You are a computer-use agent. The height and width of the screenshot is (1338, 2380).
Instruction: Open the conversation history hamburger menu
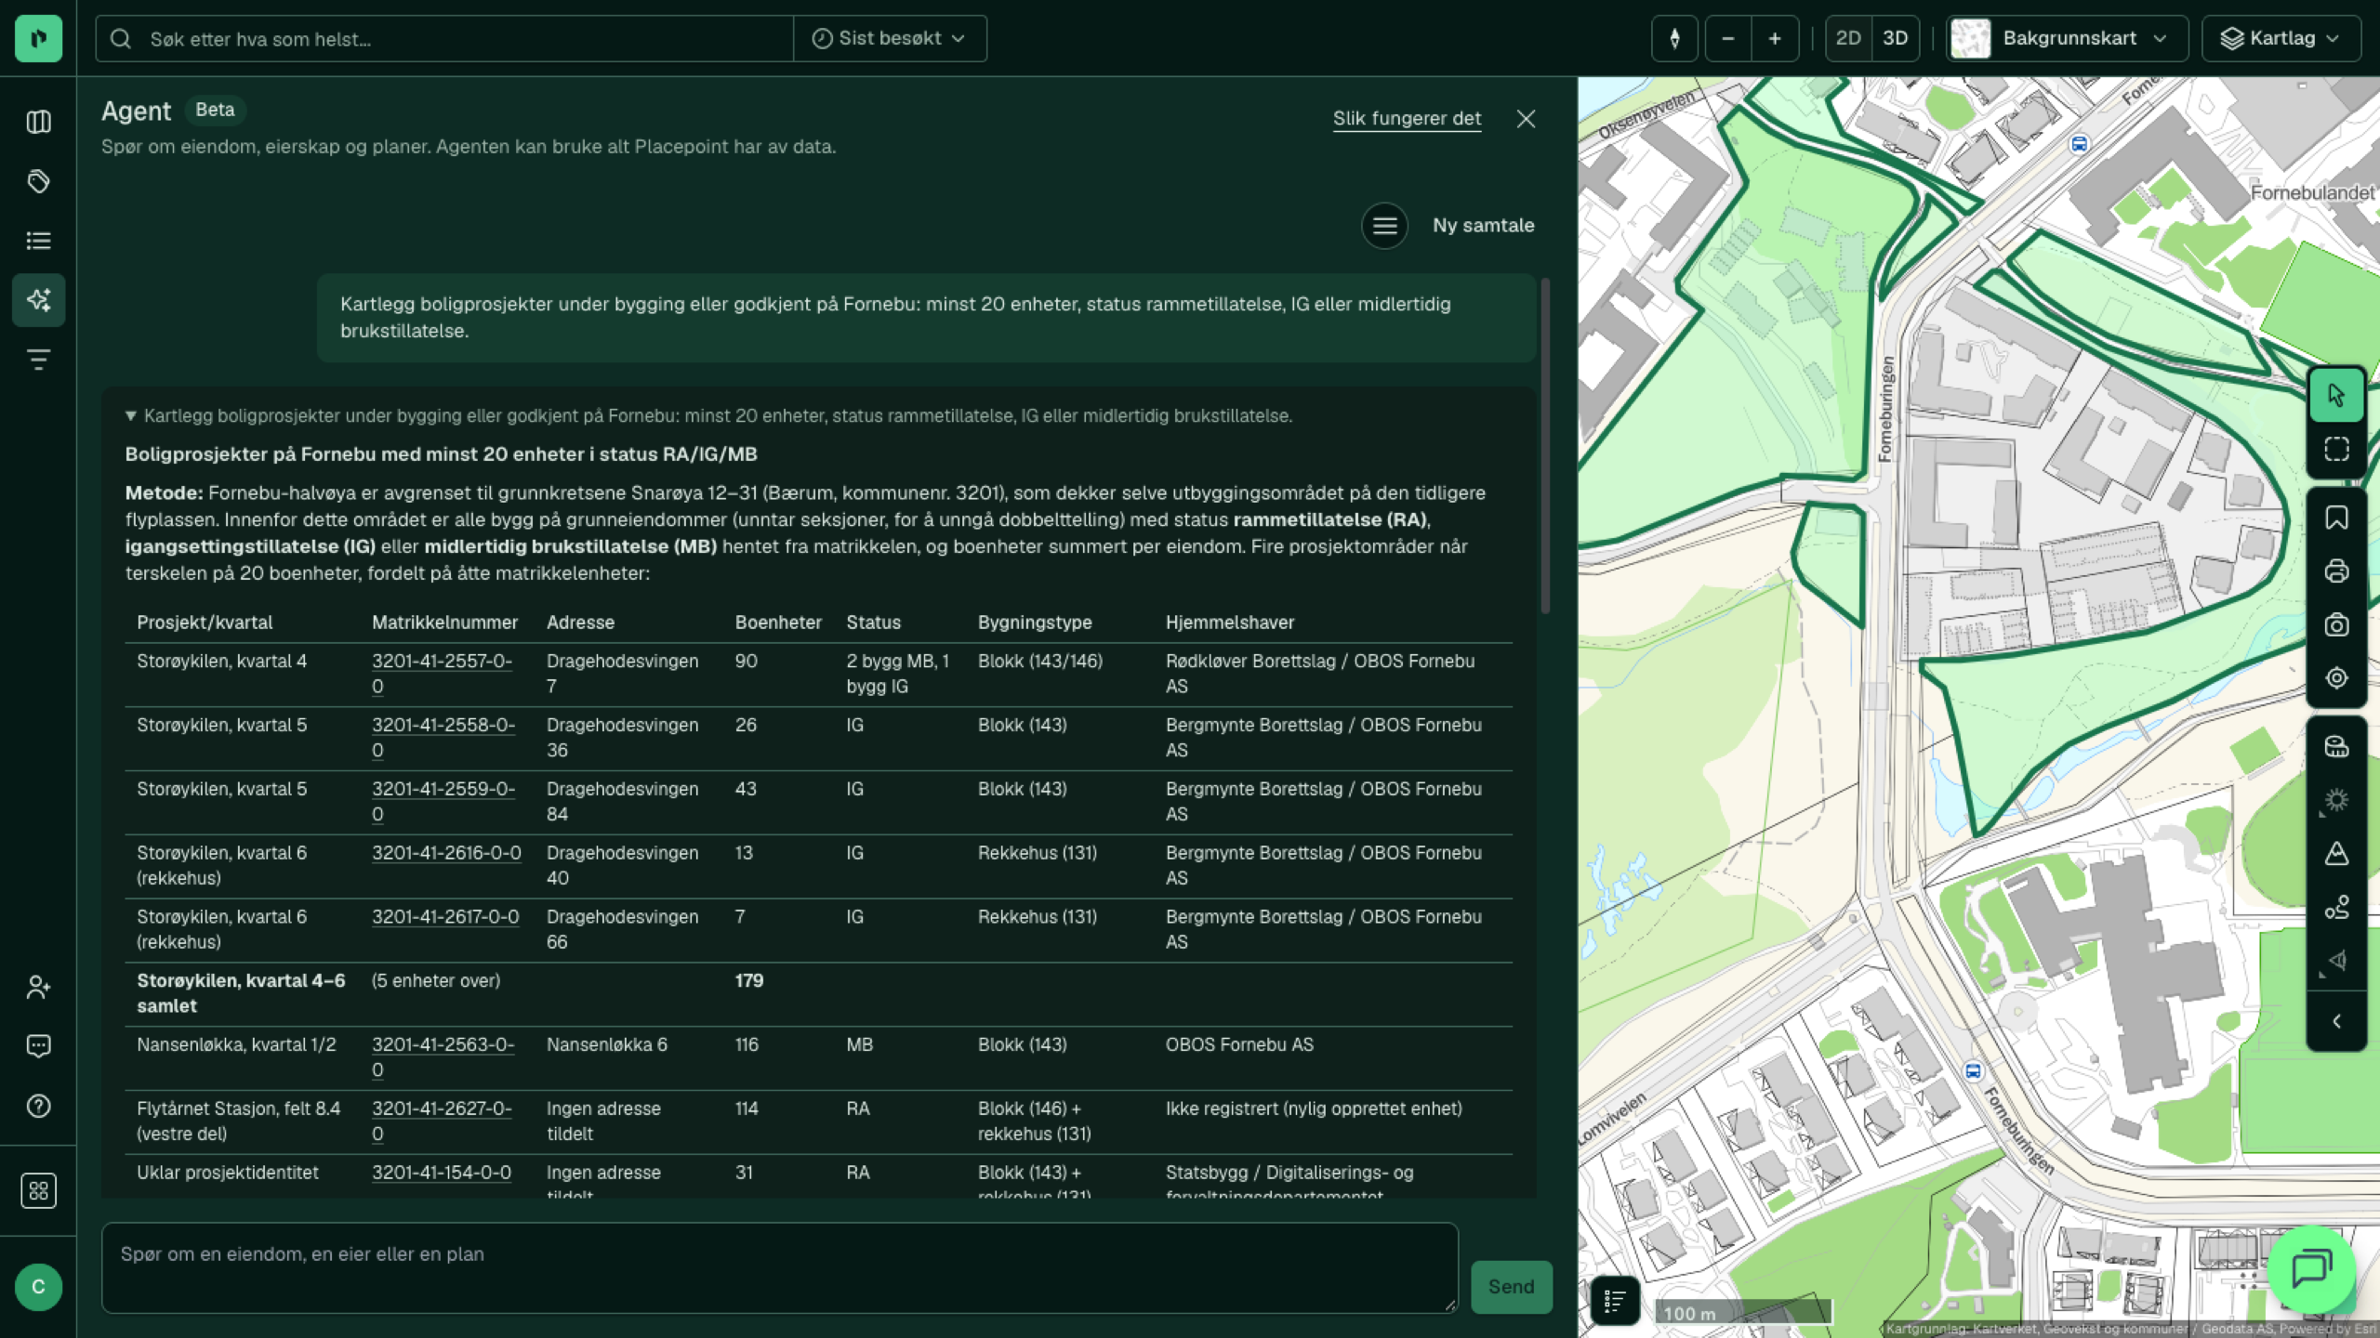click(x=1384, y=225)
